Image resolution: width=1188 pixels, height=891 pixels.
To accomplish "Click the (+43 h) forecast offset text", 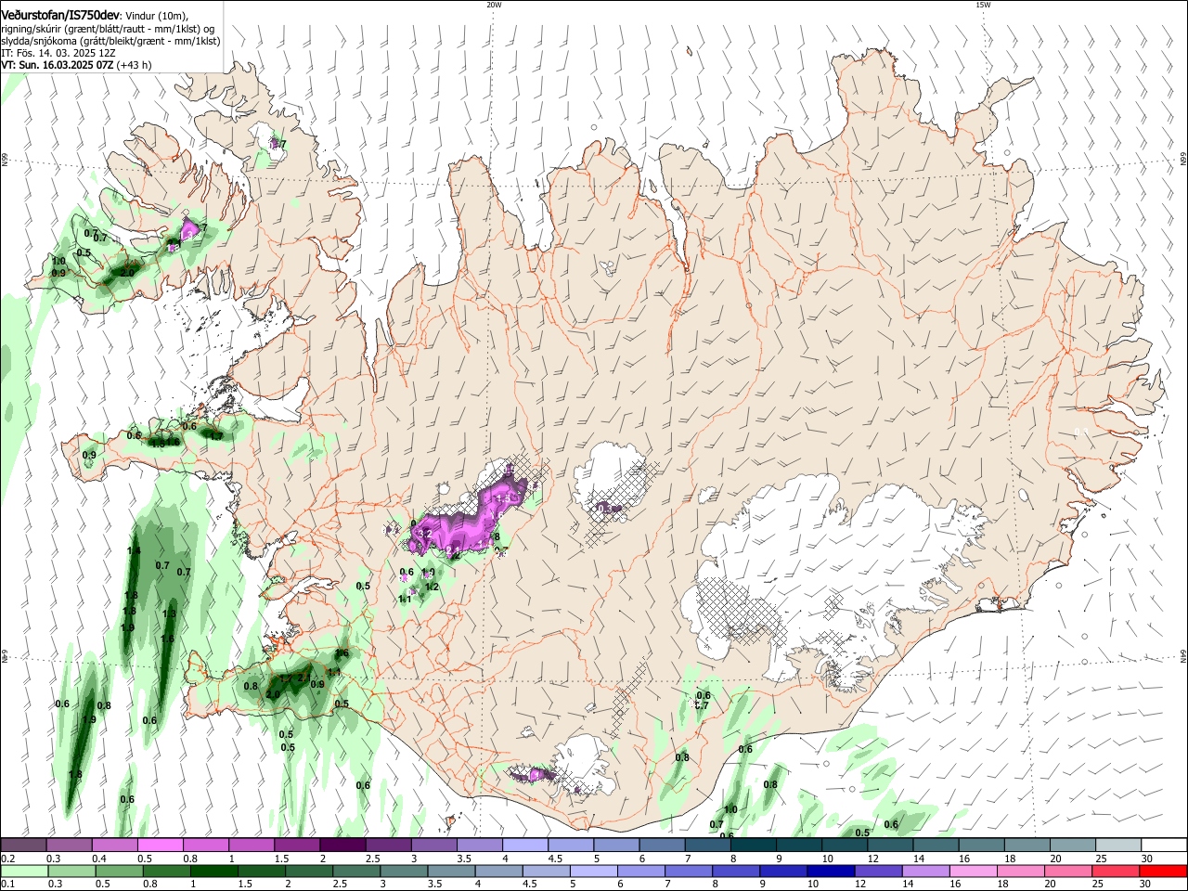I will click(x=135, y=65).
